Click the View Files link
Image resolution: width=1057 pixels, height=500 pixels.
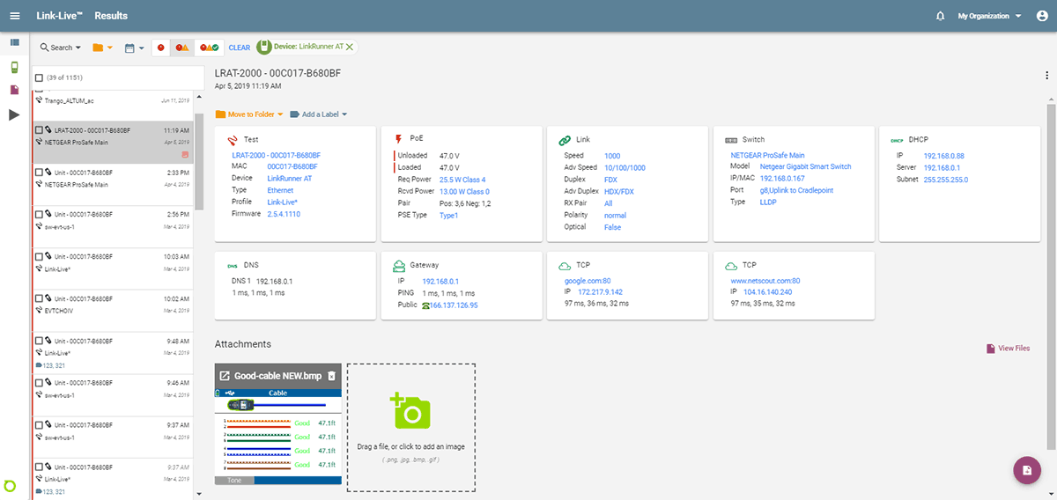pyautogui.click(x=1008, y=349)
